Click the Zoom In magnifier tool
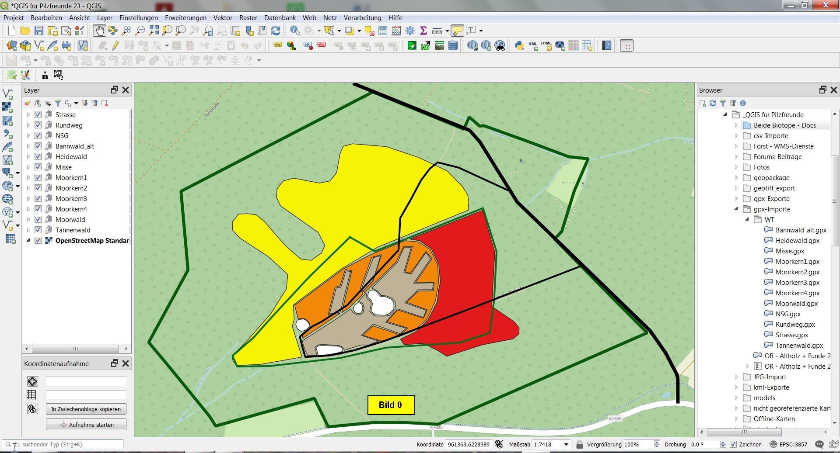840x453 pixels. pos(126,31)
